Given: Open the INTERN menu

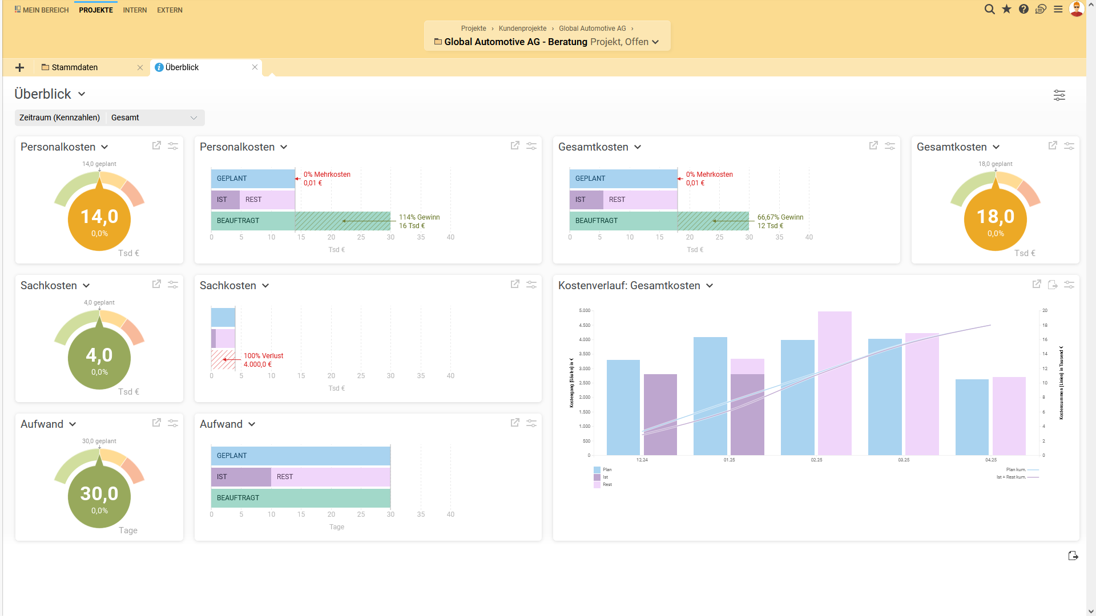Looking at the screenshot, I should pyautogui.click(x=135, y=10).
